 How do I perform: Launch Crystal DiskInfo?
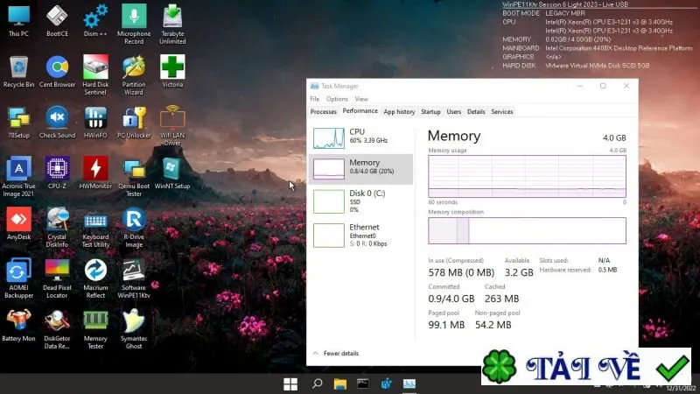point(57,228)
